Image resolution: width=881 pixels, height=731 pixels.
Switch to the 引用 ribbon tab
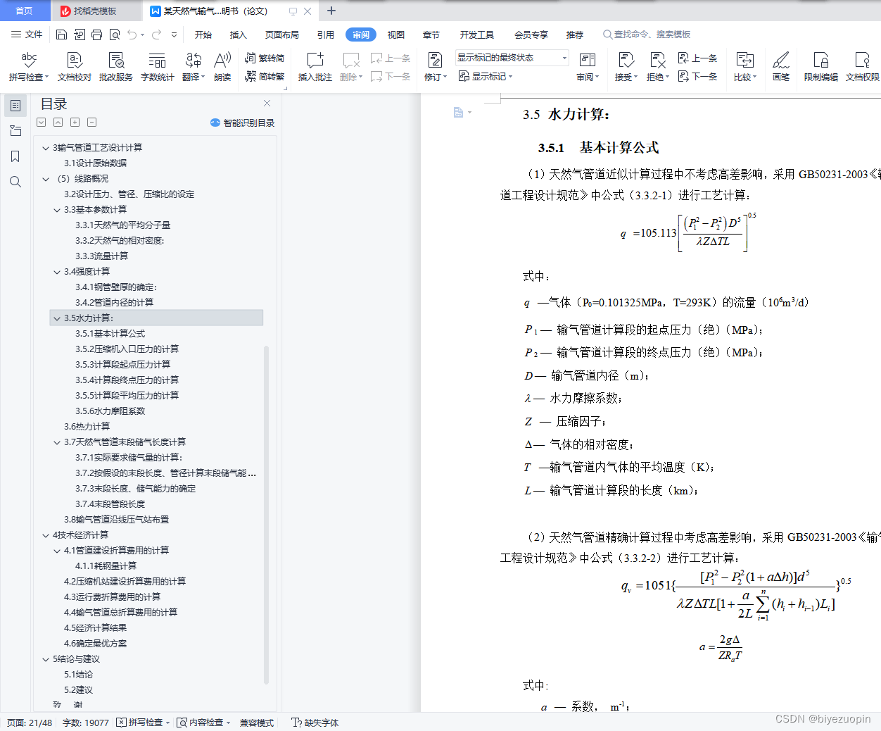[326, 35]
